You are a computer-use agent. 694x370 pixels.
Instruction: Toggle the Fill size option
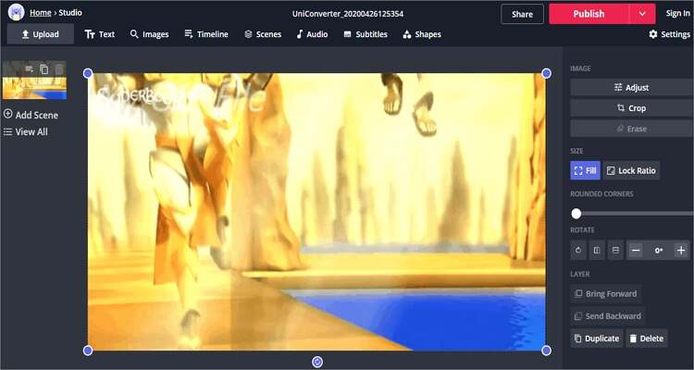tap(585, 170)
